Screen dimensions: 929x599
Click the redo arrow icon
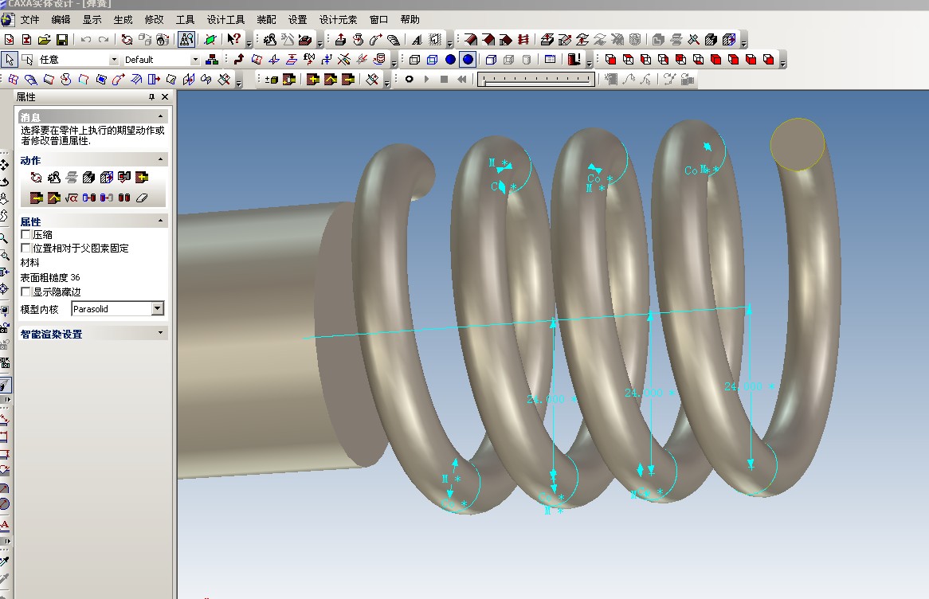tap(104, 40)
